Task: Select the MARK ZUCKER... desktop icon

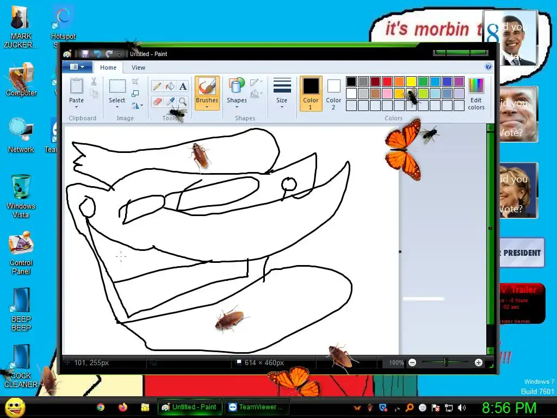Action: pos(21,27)
